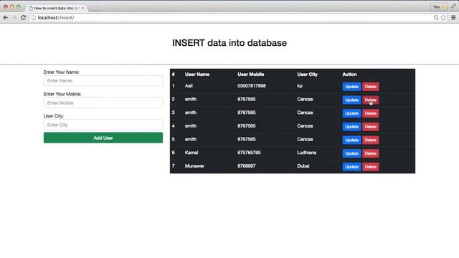Click the city 'Dubai' cell

(303, 166)
